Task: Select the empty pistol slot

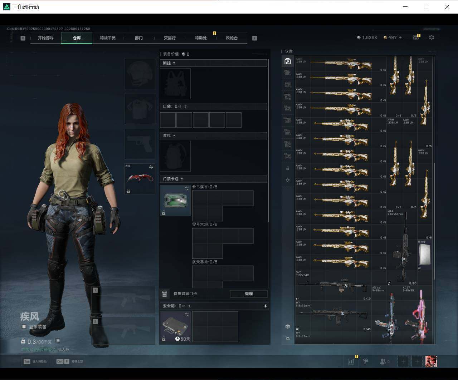Action: (x=140, y=144)
